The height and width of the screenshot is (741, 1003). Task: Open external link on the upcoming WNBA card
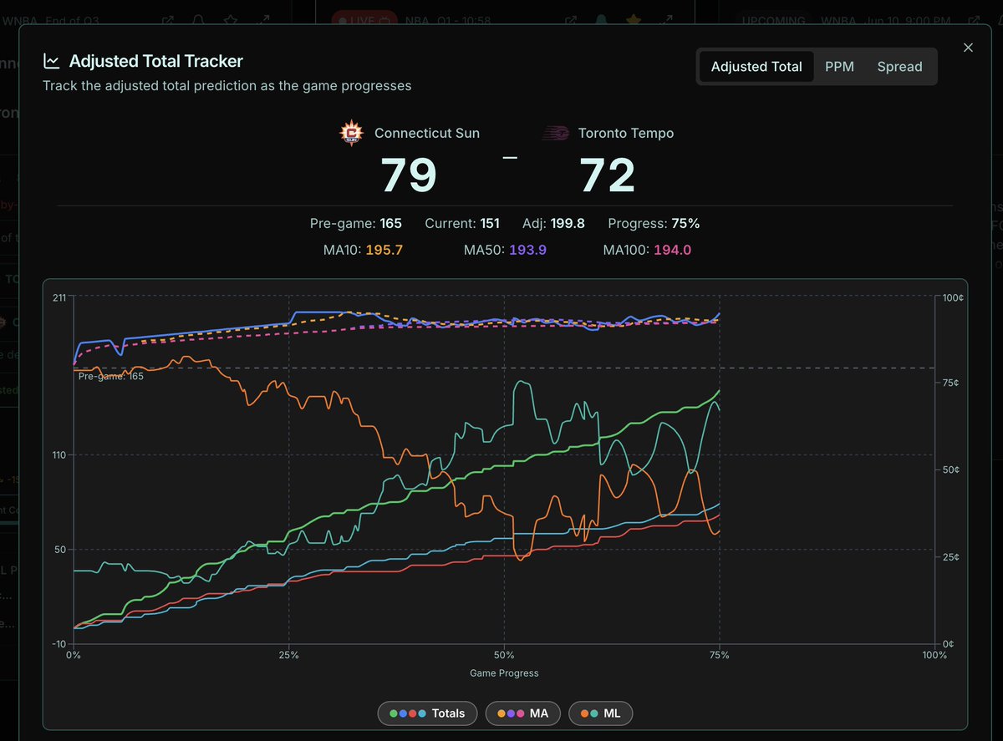[975, 20]
